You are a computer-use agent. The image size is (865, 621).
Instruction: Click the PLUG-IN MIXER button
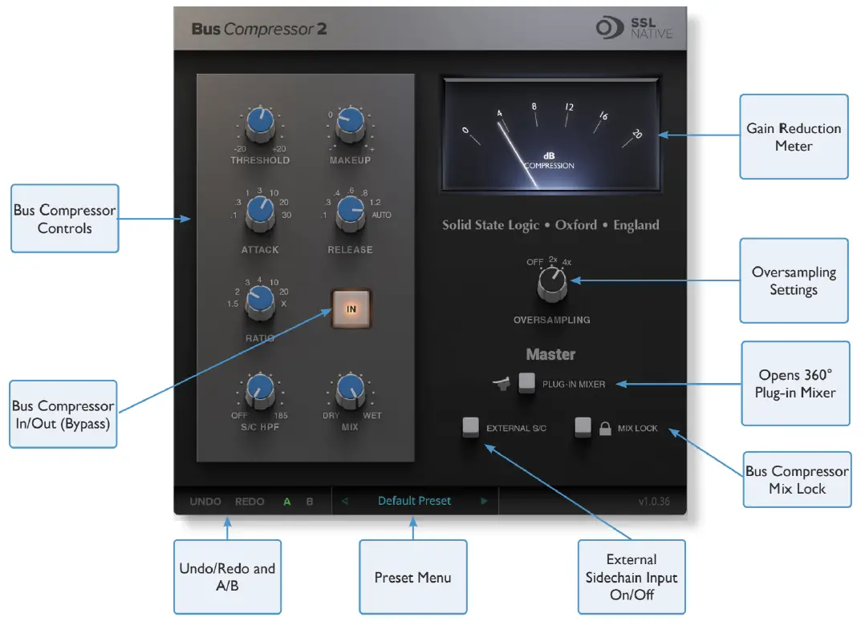(527, 383)
